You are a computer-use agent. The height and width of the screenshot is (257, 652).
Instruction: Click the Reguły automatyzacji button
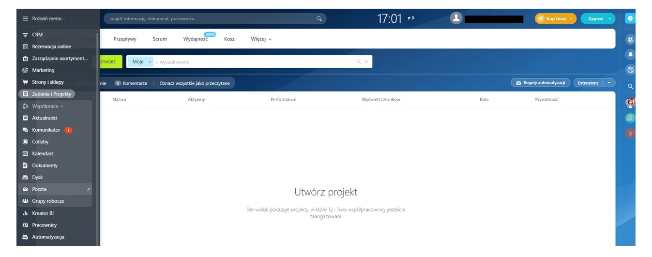pos(540,83)
